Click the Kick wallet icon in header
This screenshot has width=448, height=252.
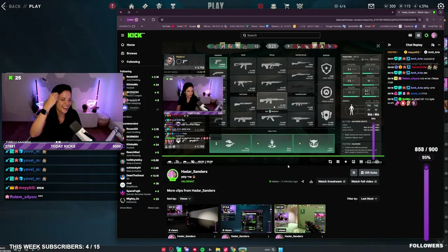pyautogui.click(x=410, y=35)
